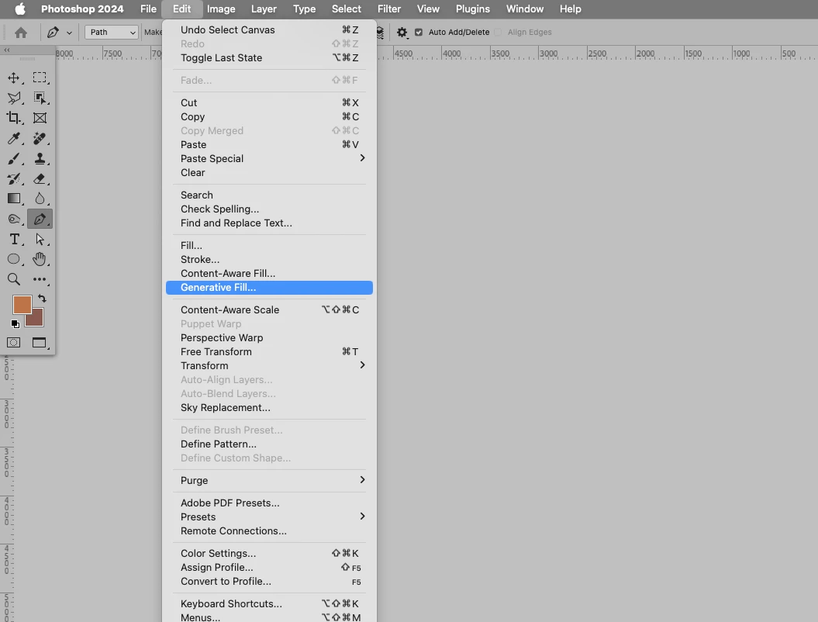
Task: Choose Keyboard Shortcuts menu item
Action: click(269, 603)
